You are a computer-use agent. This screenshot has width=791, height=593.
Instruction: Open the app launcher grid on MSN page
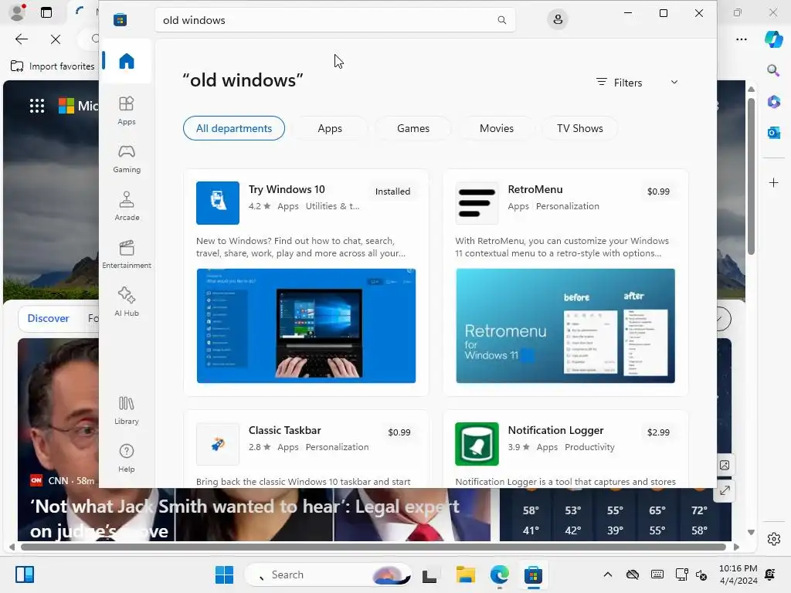point(37,105)
